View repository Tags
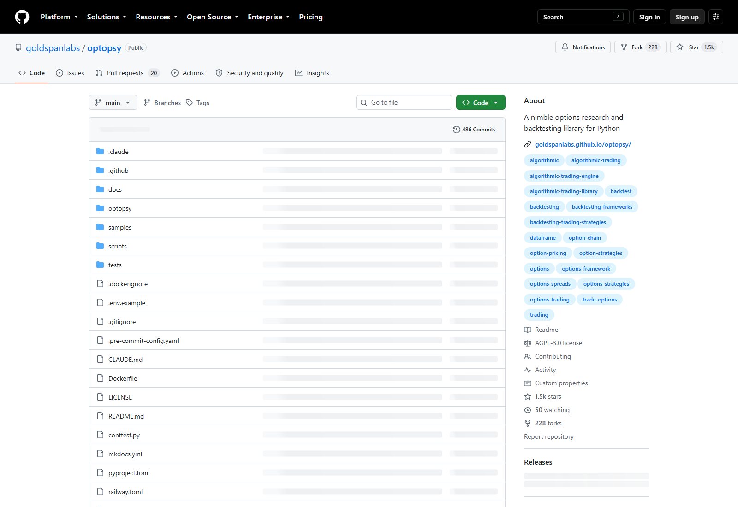 [198, 103]
